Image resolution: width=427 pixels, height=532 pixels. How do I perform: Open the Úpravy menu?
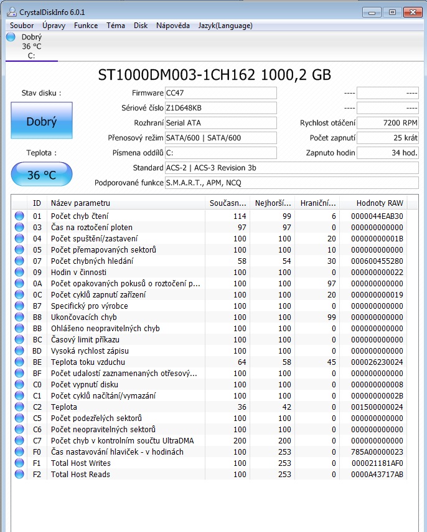tap(54, 26)
